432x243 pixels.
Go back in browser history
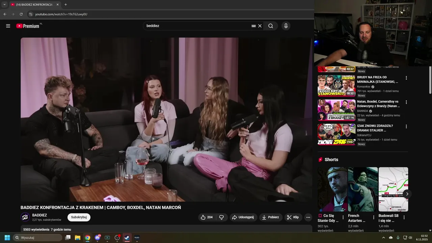point(5,14)
